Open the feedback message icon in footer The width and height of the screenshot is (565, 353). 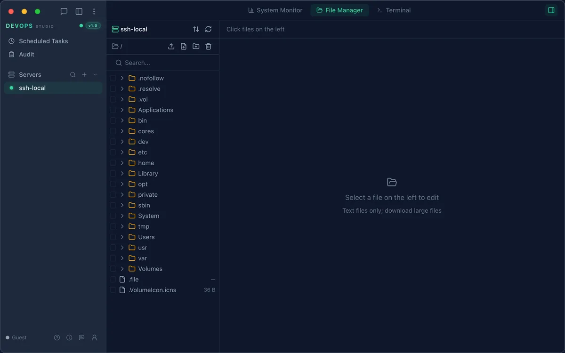coord(81,337)
